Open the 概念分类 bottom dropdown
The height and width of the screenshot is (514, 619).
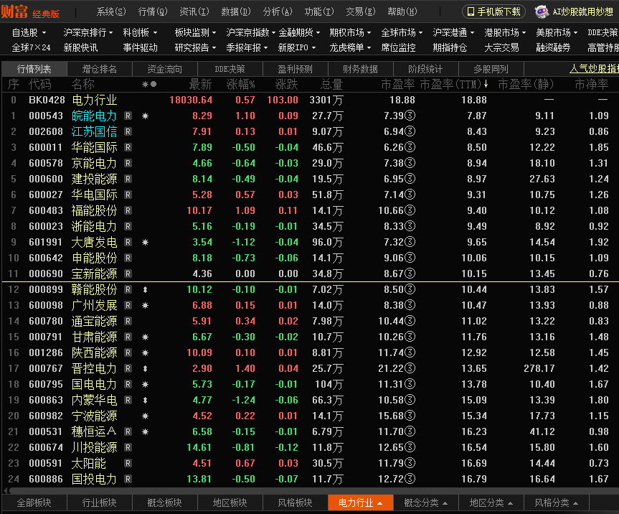click(425, 503)
